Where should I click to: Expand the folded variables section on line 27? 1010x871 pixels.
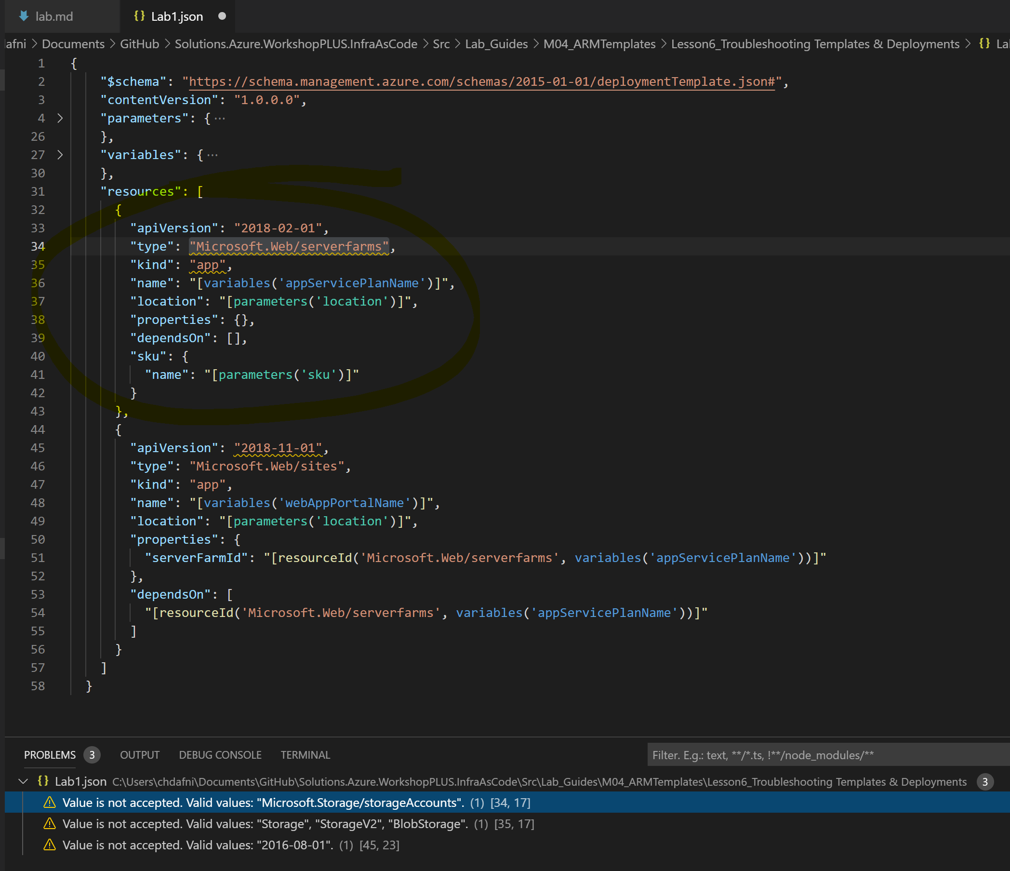(60, 155)
